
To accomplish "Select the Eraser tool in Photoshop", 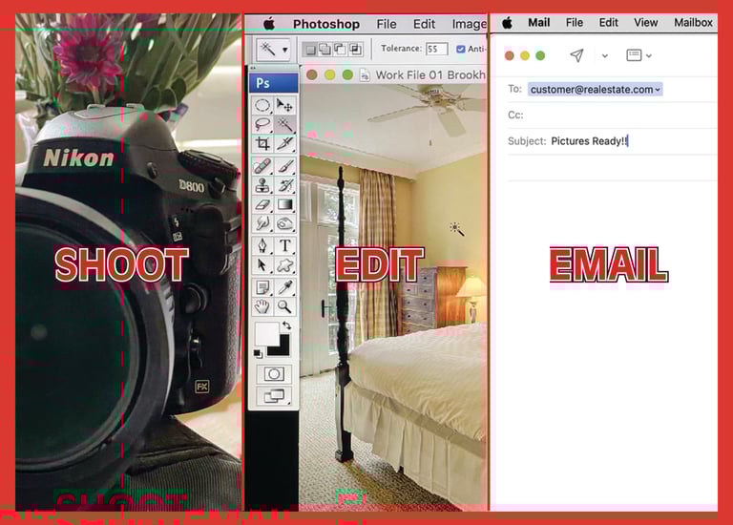I will (x=262, y=205).
